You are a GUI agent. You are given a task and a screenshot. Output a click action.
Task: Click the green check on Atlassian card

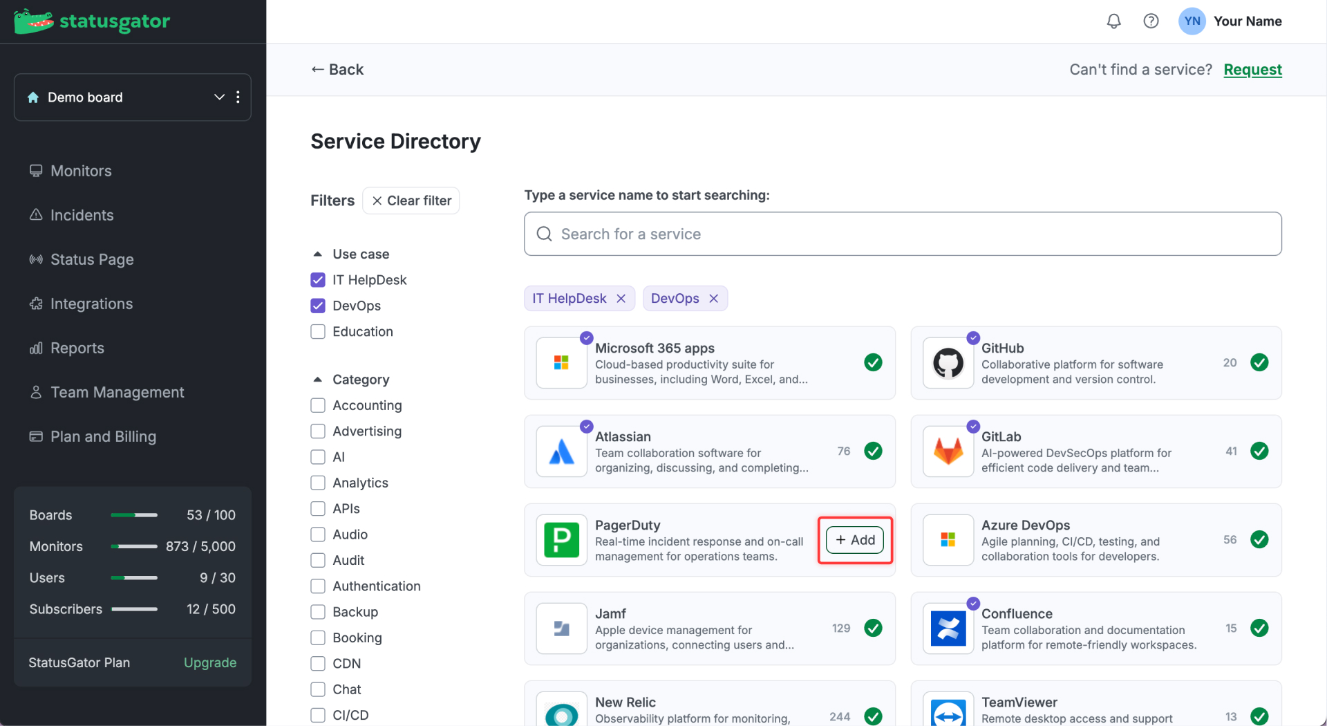click(x=873, y=451)
